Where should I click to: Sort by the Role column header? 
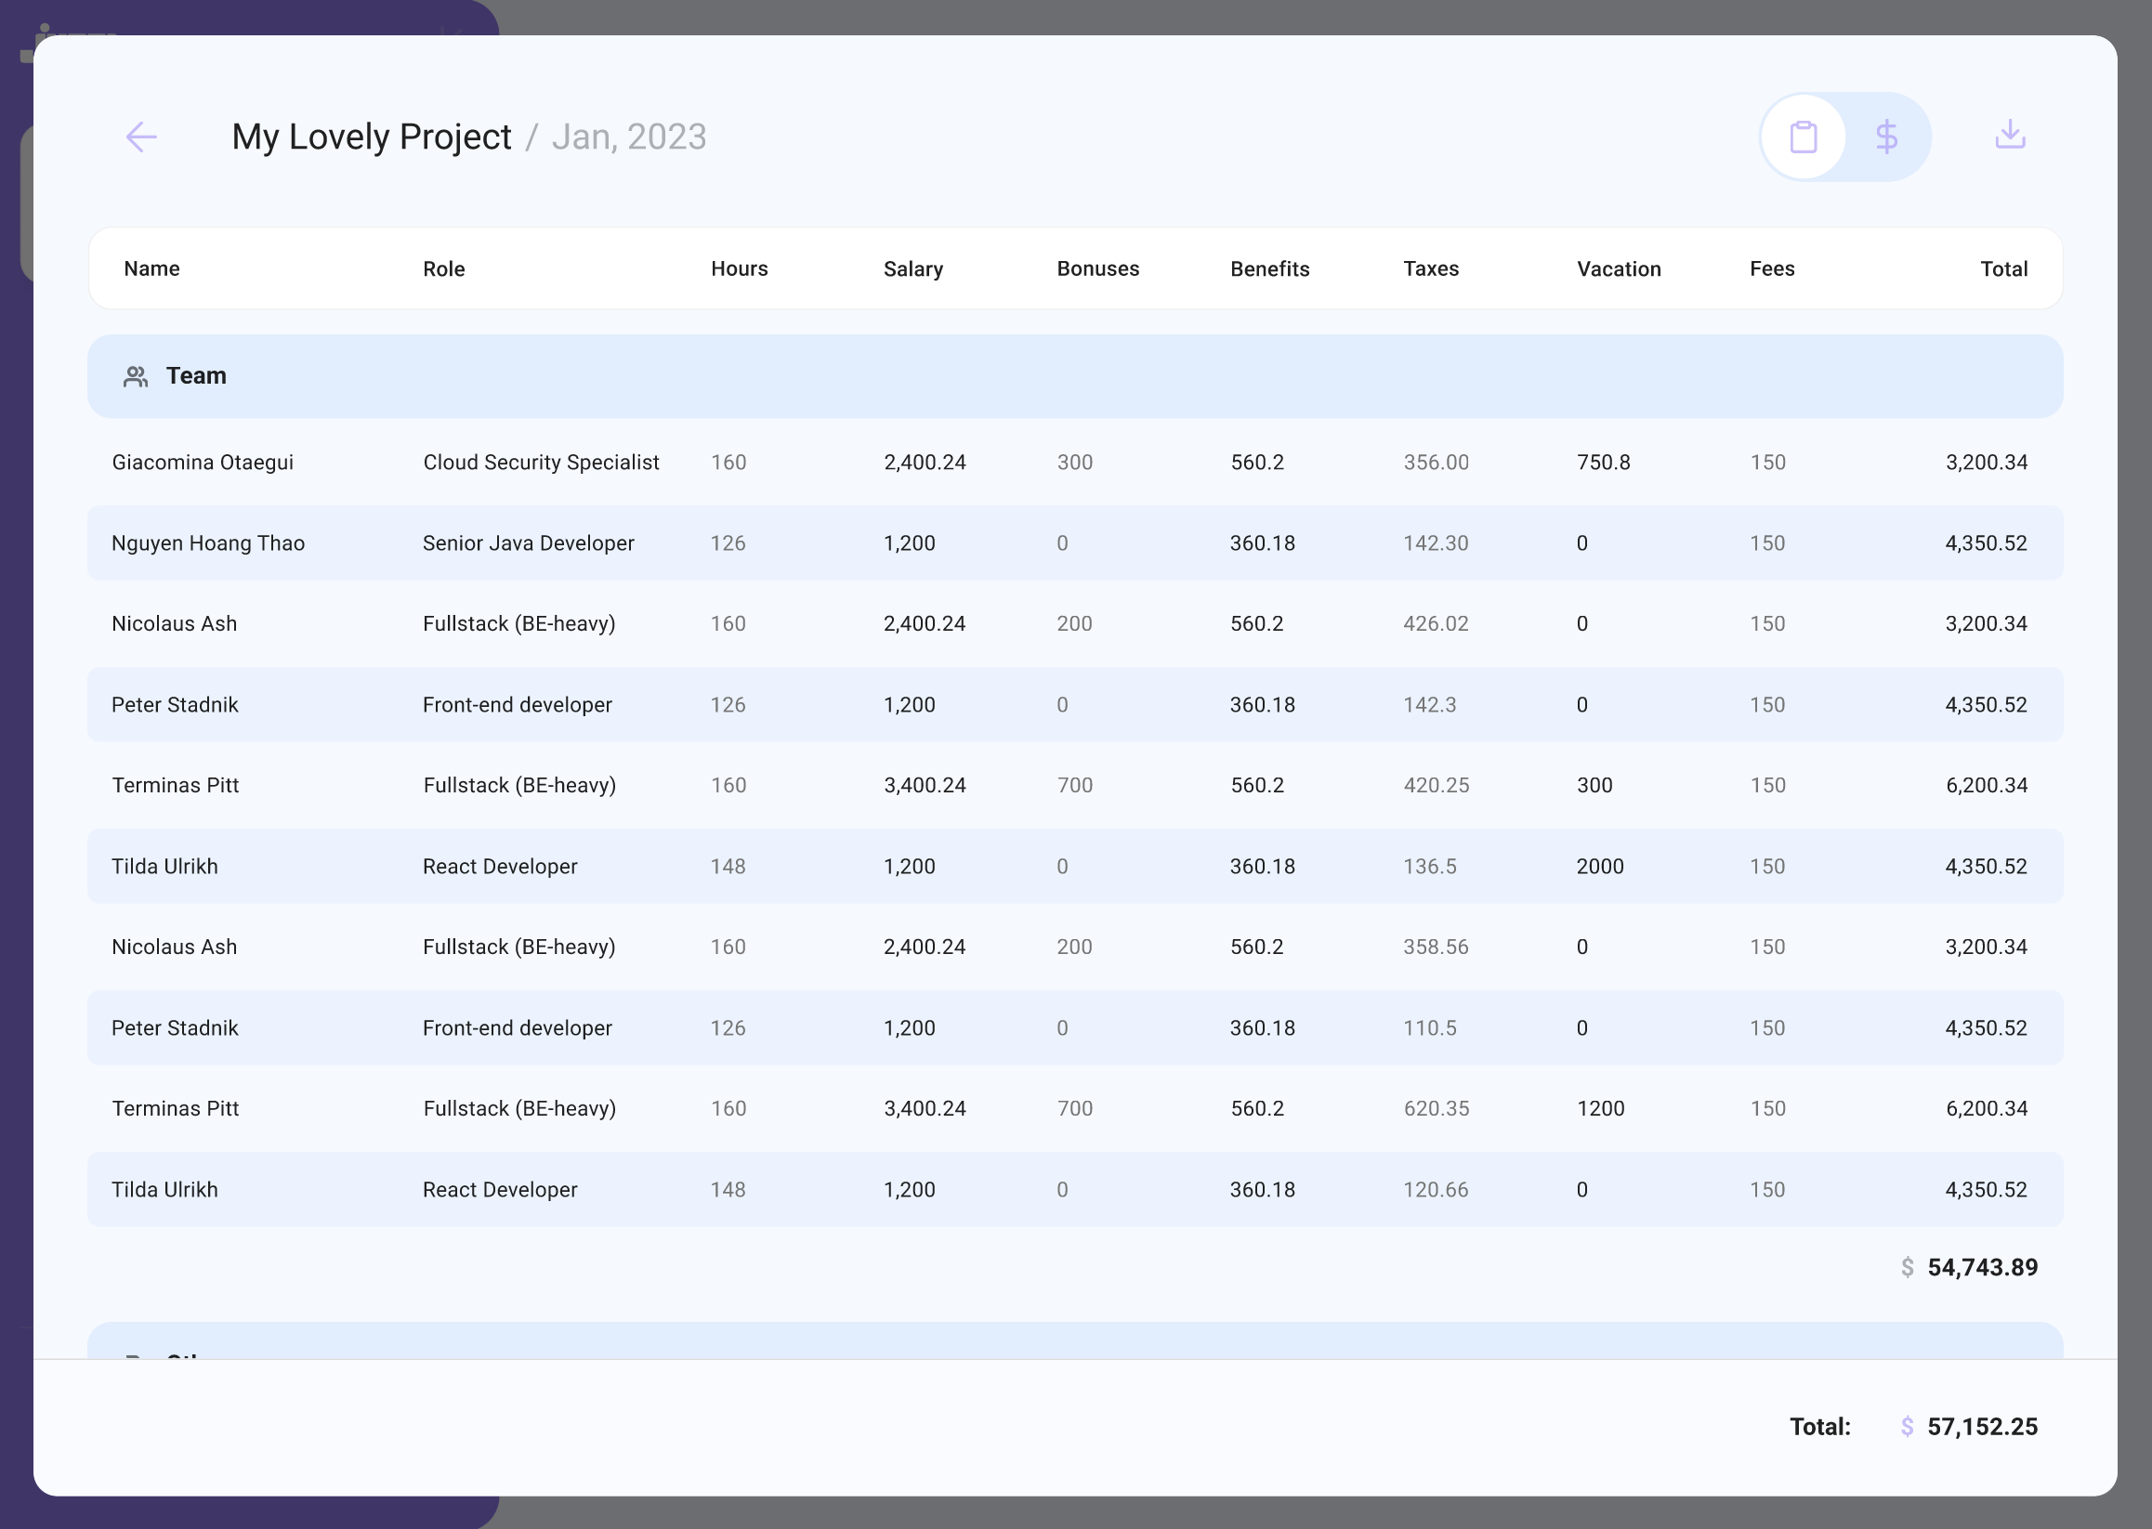[443, 268]
